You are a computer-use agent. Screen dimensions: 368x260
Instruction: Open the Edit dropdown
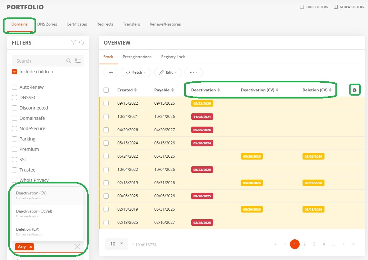168,72
